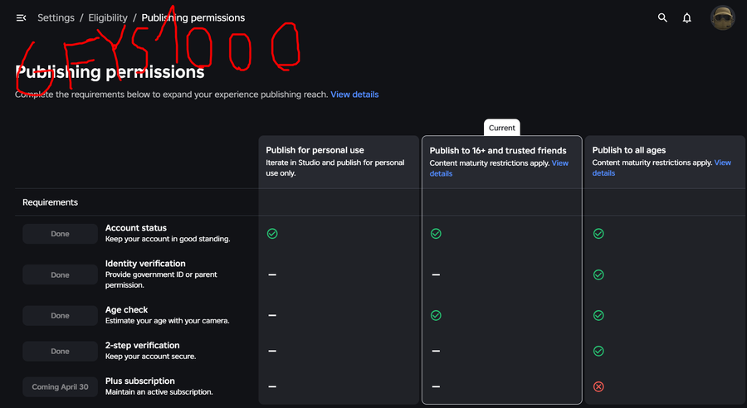
Task: Click Age check checkmark in 16+ column
Action: (x=436, y=316)
